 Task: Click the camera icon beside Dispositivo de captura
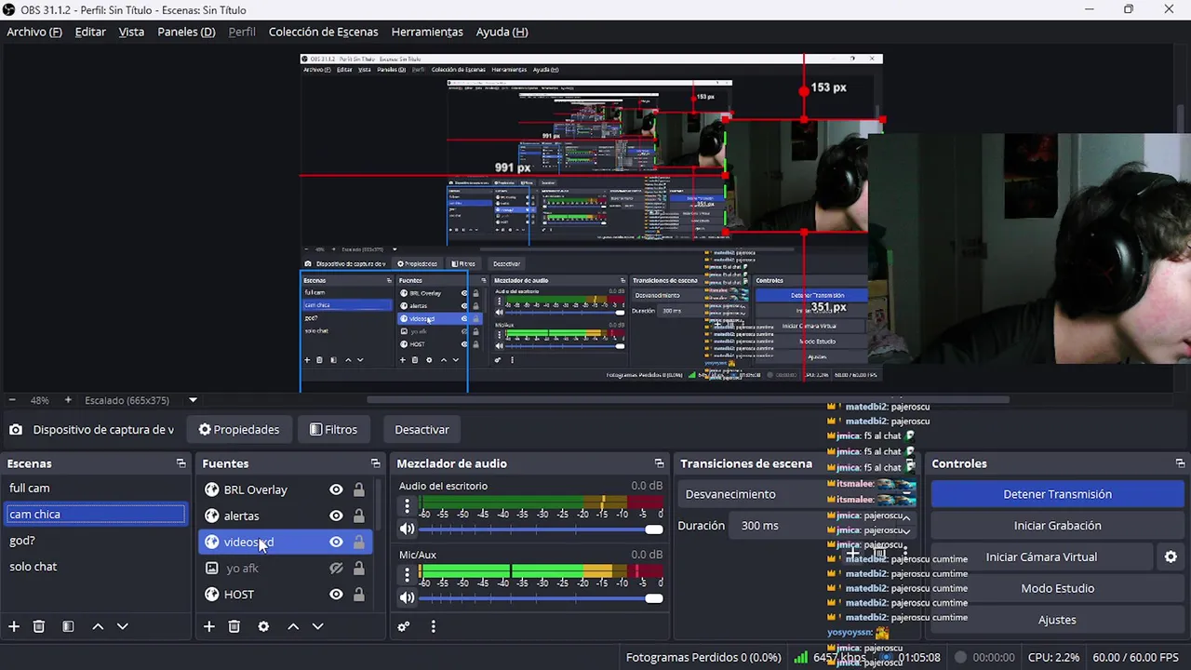tap(16, 430)
